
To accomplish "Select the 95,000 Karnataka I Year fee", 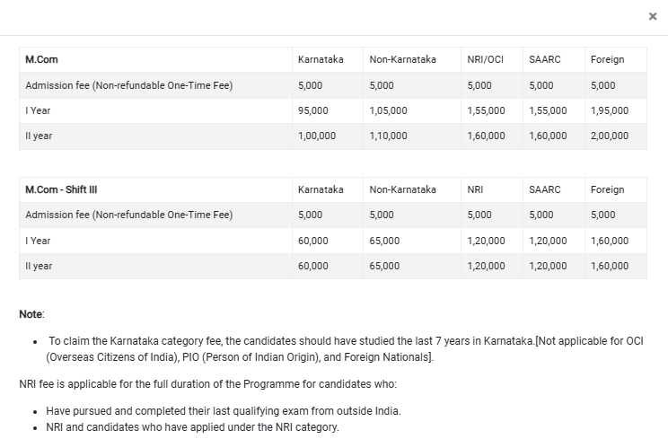I will pyautogui.click(x=313, y=110).
